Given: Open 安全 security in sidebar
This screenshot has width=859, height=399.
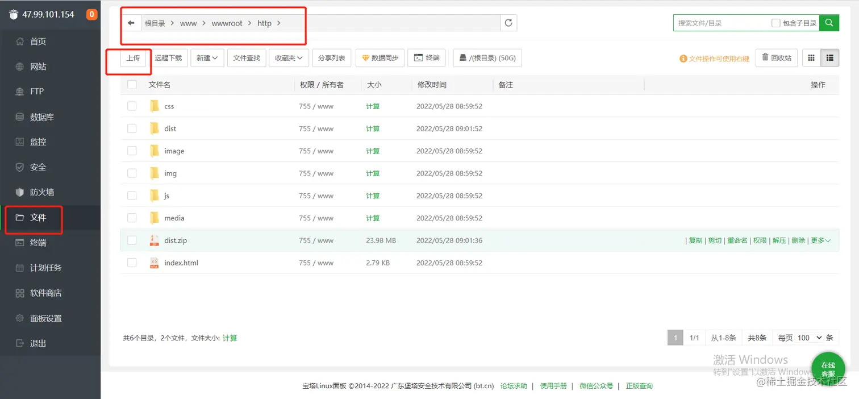Looking at the screenshot, I should [38, 167].
